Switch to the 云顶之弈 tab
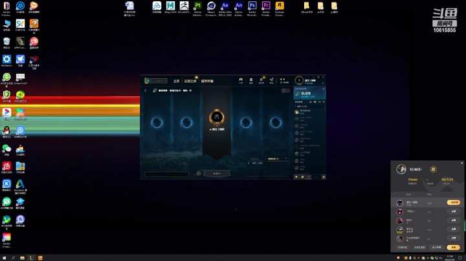The width and height of the screenshot is (466, 261). [x=190, y=81]
